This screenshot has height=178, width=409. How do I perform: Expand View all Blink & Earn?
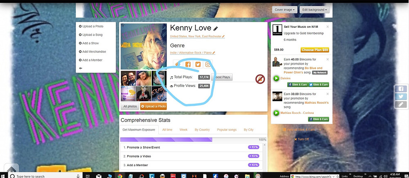[x=302, y=129]
